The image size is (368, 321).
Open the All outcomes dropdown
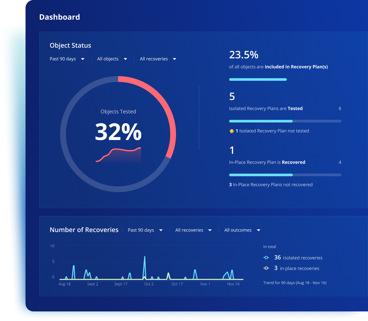[x=242, y=230]
